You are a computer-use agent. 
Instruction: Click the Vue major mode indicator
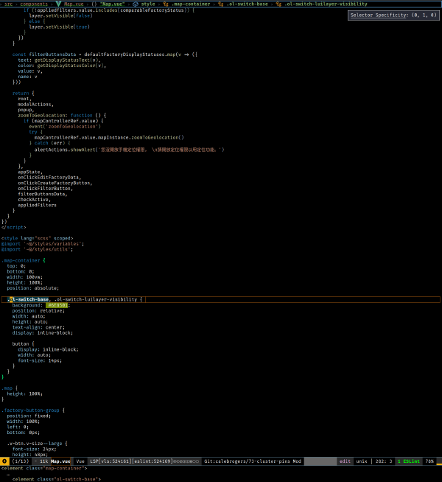[x=80, y=461]
